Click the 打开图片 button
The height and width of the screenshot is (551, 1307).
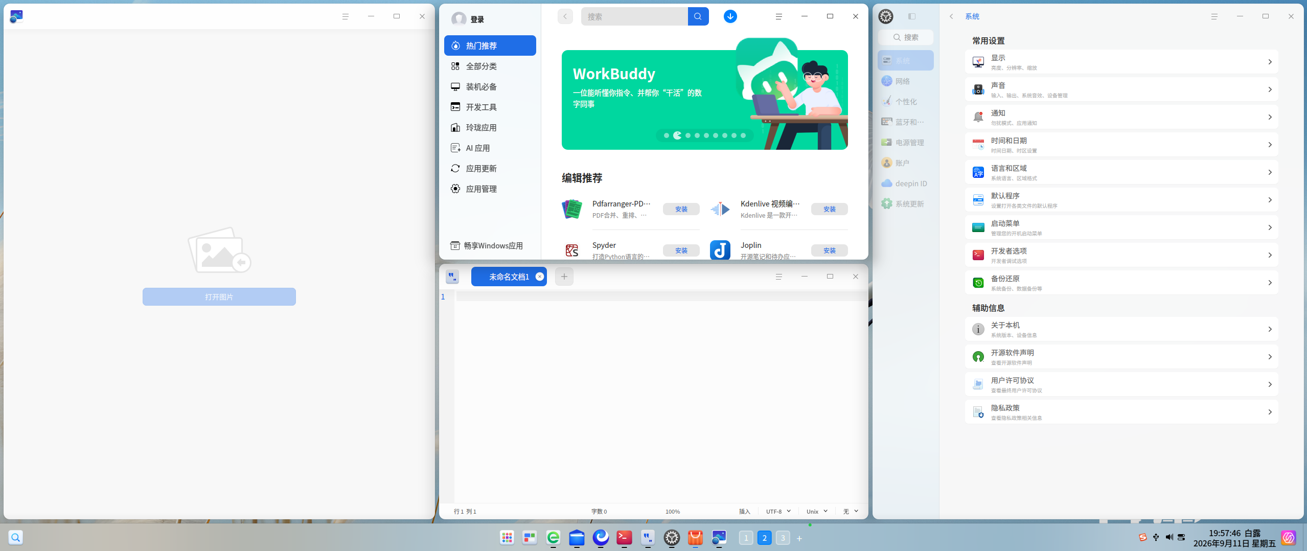pos(219,296)
